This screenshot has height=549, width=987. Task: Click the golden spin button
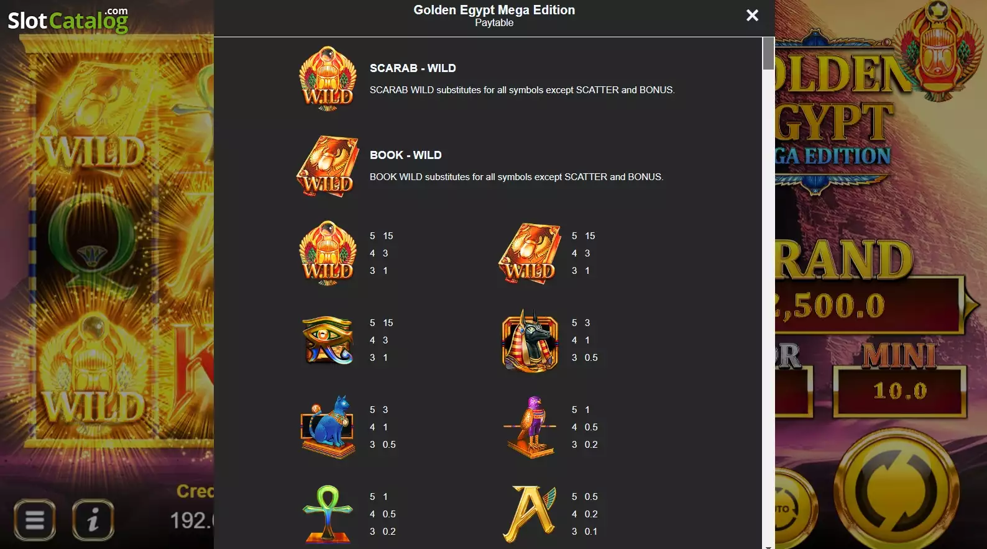[x=897, y=491]
